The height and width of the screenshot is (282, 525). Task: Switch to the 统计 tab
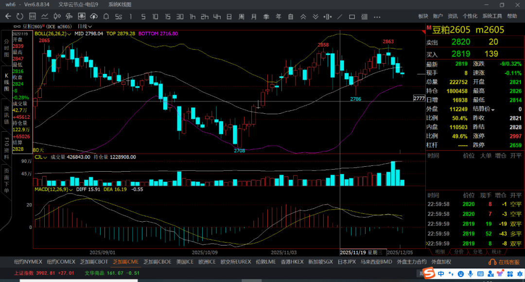click(x=496, y=252)
